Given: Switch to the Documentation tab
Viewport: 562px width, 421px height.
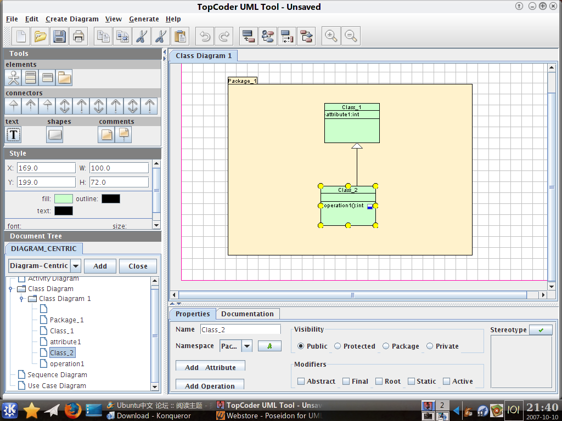Looking at the screenshot, I should click(248, 314).
